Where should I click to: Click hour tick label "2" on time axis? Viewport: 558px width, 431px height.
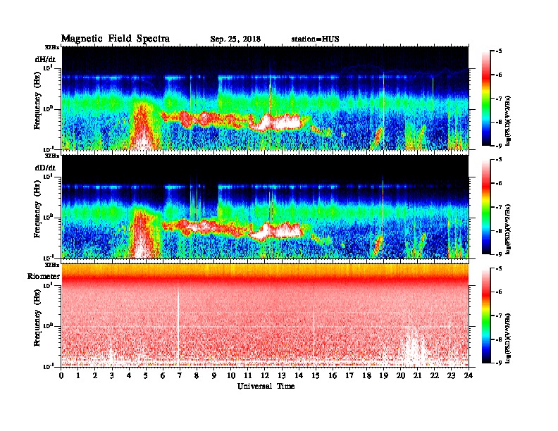click(95, 375)
